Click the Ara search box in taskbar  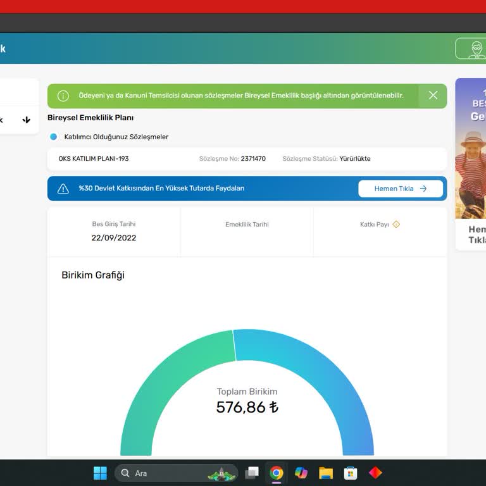(176, 473)
